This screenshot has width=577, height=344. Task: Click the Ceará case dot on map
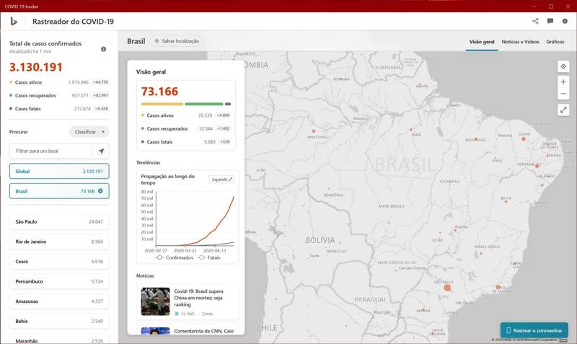pyautogui.click(x=524, y=139)
